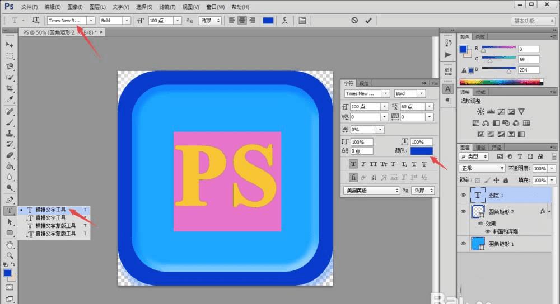
Task: Choose 直排文字工具 from flyout
Action: click(x=54, y=218)
